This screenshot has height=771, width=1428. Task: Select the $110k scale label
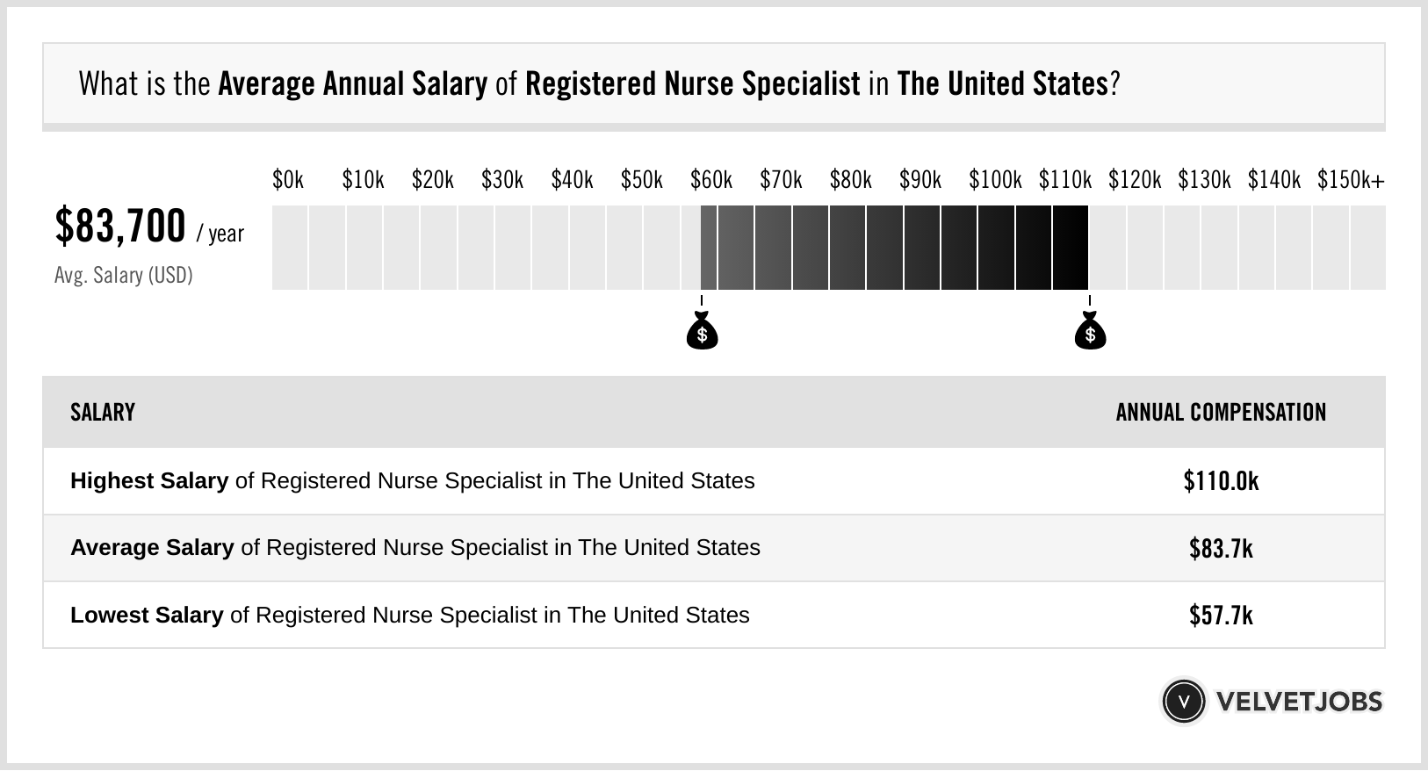pos(1064,181)
